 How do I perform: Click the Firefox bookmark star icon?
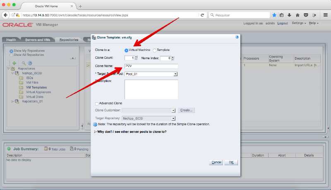tap(274, 15)
